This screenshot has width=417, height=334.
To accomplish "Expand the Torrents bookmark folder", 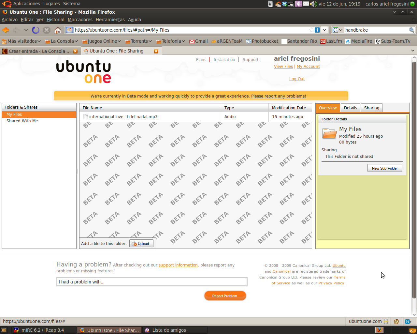I will 138,41.
